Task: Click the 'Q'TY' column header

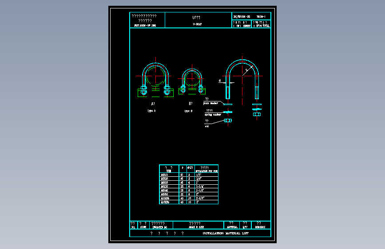Action: [245, 227]
